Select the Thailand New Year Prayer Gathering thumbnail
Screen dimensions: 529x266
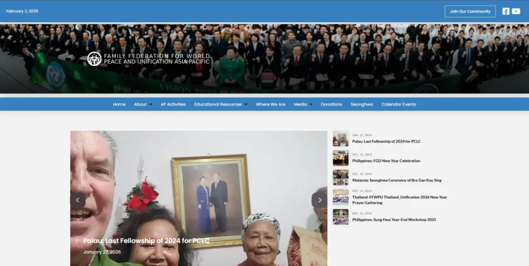340,197
